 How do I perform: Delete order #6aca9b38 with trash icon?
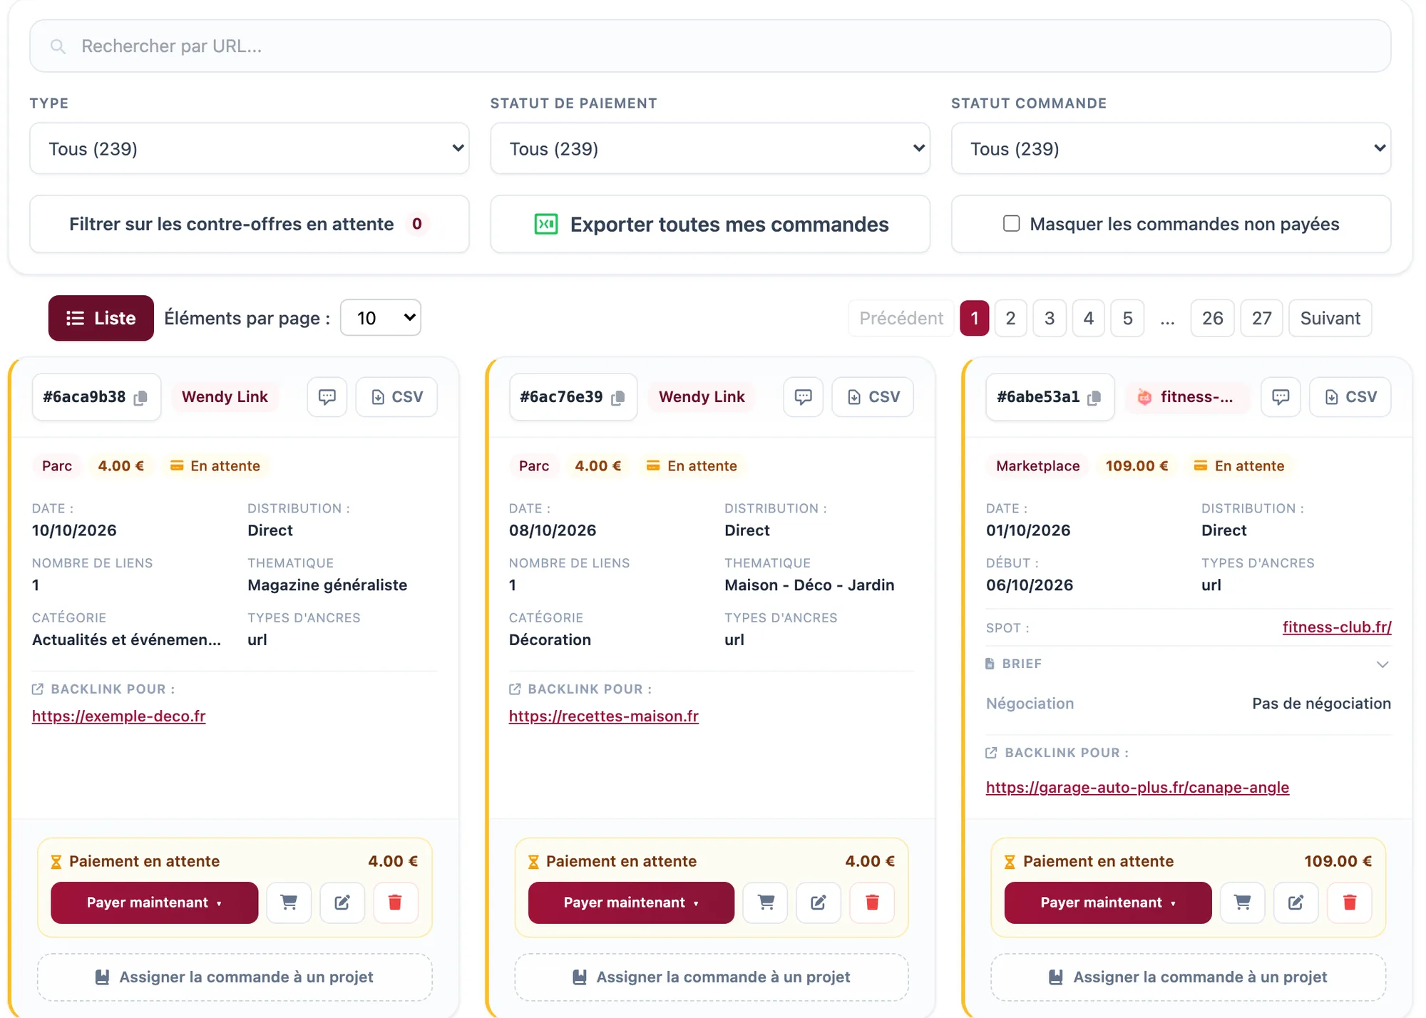pos(395,903)
